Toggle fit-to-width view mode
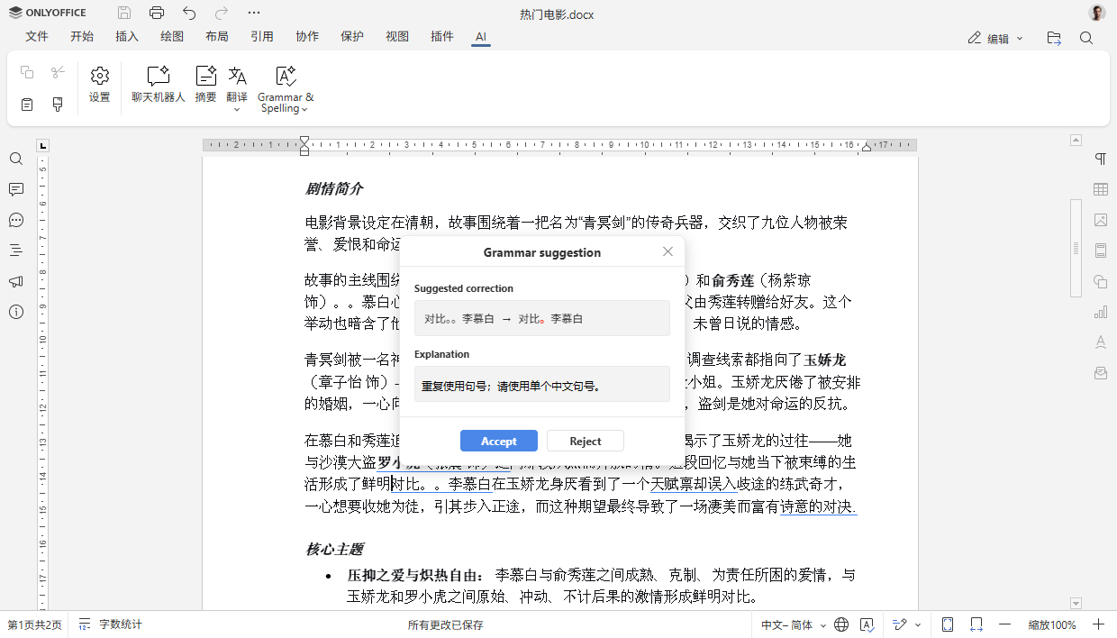 pyautogui.click(x=974, y=623)
